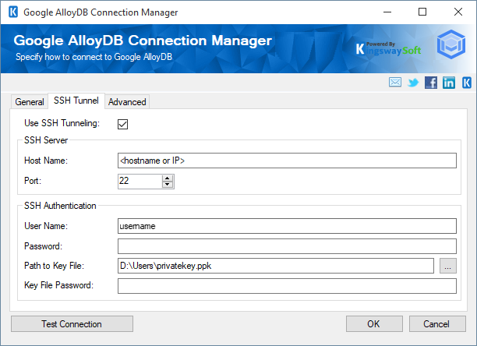Click 'Specify how to connect to Google AlloyDB' text
Viewport: 477px width, 346px height.
click(x=94, y=57)
